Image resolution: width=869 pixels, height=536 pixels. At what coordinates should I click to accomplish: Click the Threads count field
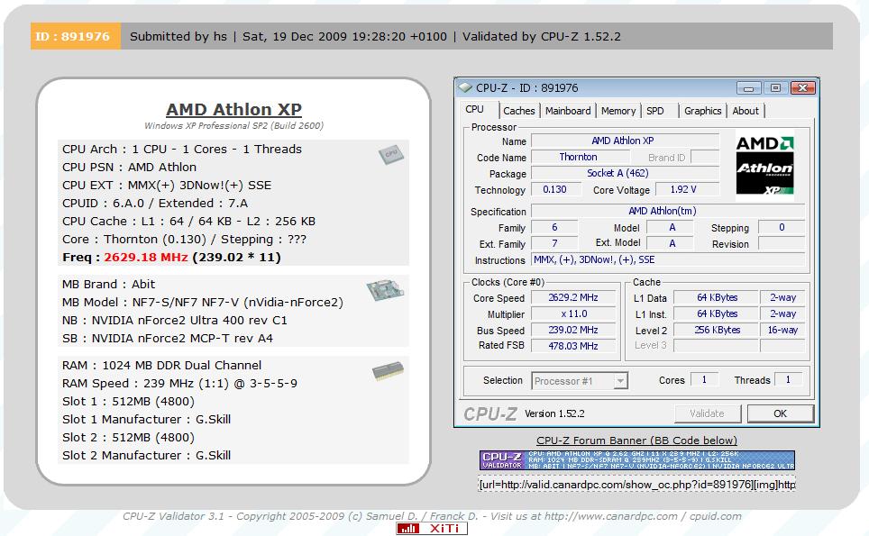pyautogui.click(x=788, y=380)
